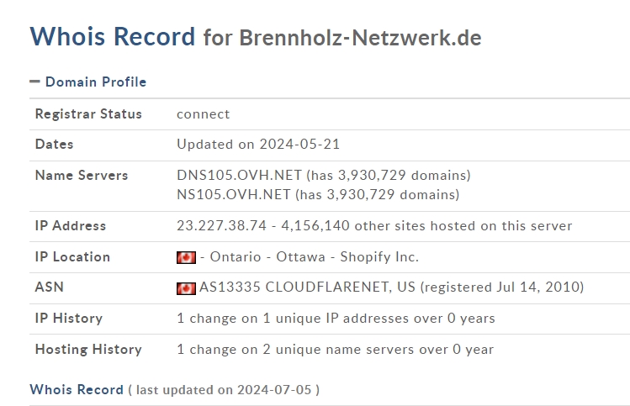Click the DNS105.OVH.NET name server text

click(x=239, y=175)
